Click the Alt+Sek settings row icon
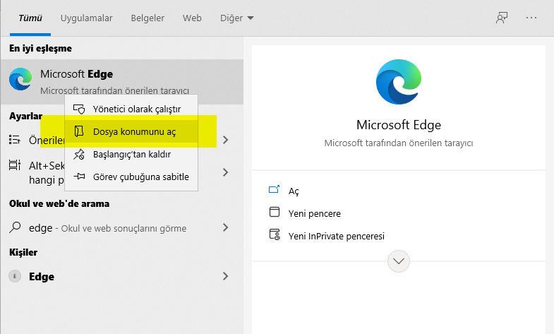This screenshot has width=554, height=334. (15, 165)
